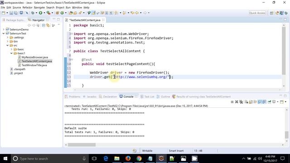
Task: Switch to the Javadoc tab
Action: pyautogui.click(x=90, y=96)
